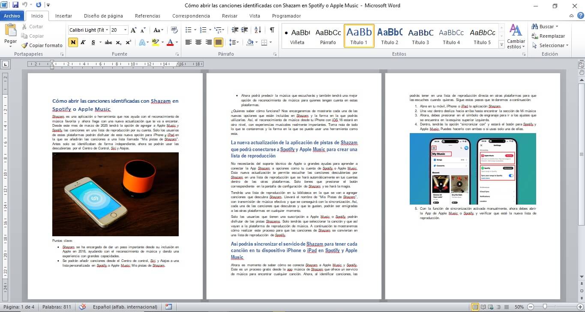This screenshot has height=312, width=585.
Task: Save the document with the floppy disk icon
Action: coord(15,6)
